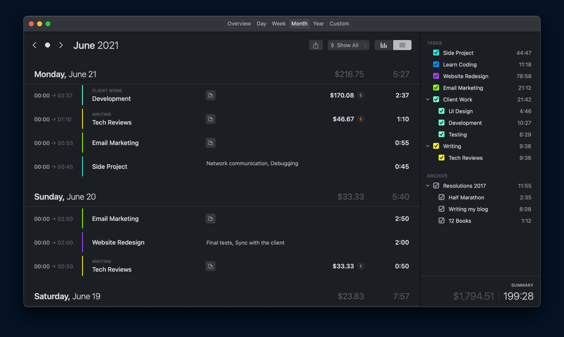Screen dimensions: 564x337
Task: Open note icon on Development entry
Action: tap(210, 95)
